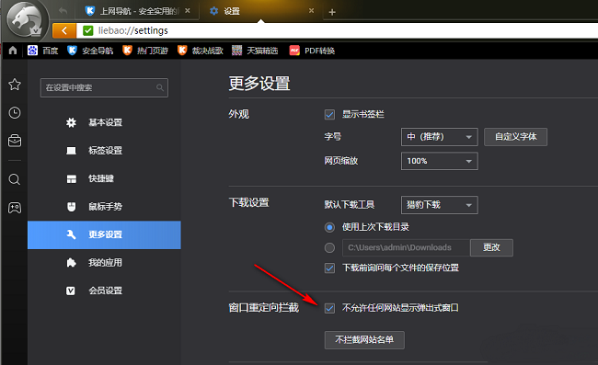This screenshot has width=598, height=365.
Task: Click the green security check icon in address bar
Action: coord(88,30)
